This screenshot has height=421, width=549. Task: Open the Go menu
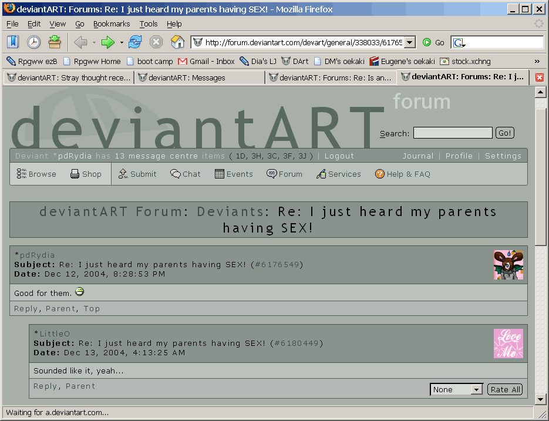coord(80,24)
